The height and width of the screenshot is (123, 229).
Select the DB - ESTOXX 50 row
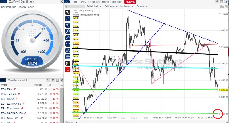pos(30,104)
